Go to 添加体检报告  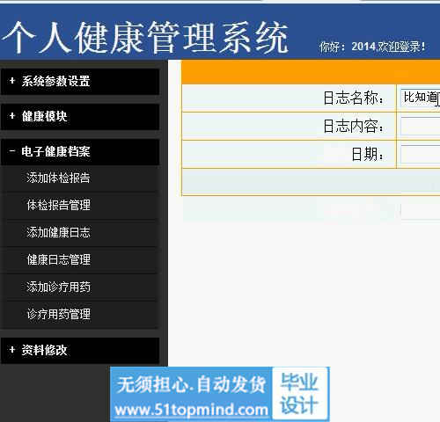click(58, 178)
